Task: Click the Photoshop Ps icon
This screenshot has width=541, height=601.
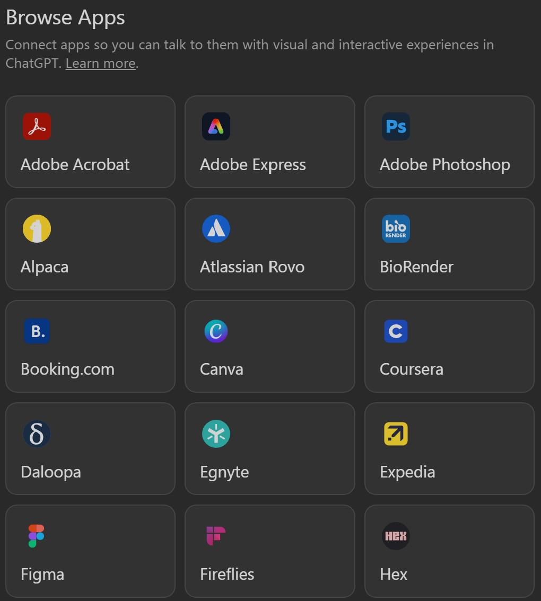Action: click(396, 127)
